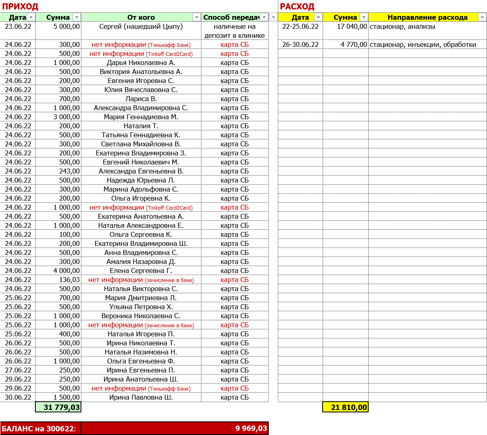Select cell Ирина Евгеньевна П.

point(141,370)
